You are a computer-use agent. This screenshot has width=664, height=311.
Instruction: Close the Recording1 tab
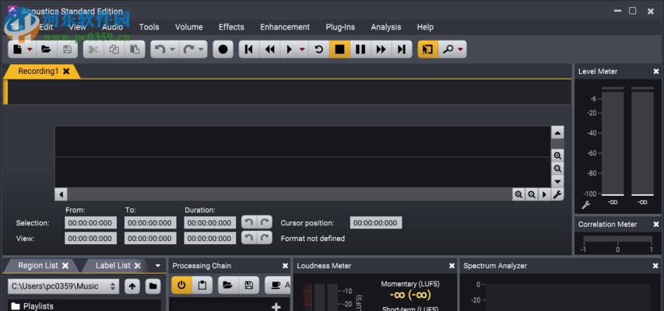coord(66,71)
